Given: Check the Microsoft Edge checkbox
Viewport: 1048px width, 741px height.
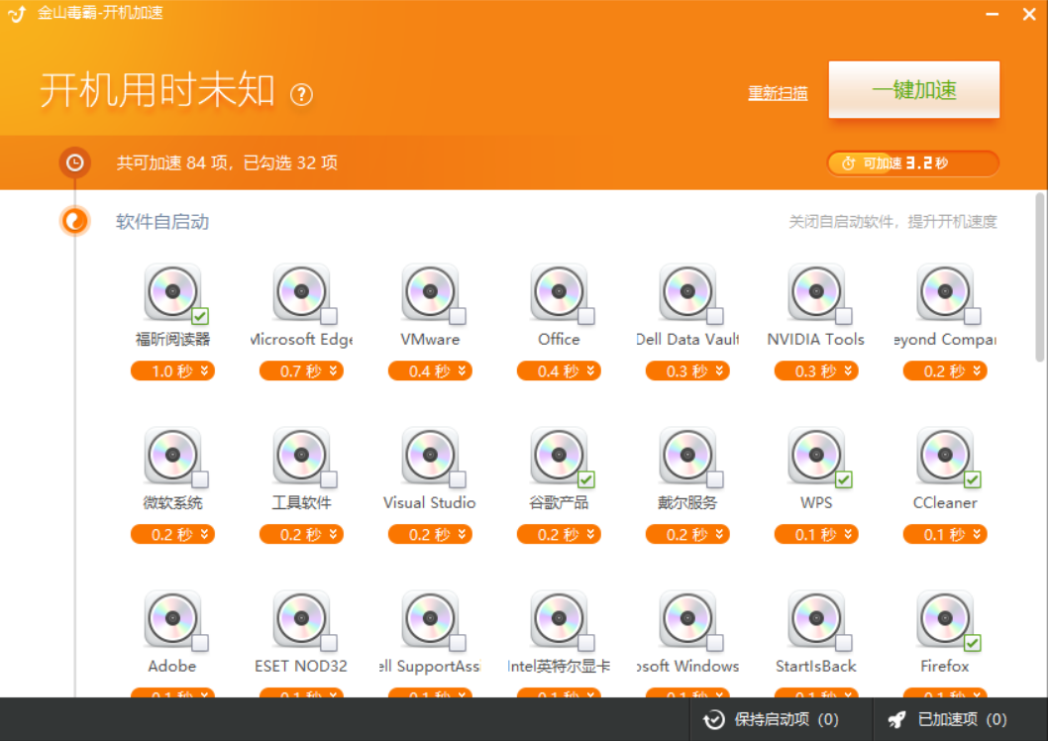Looking at the screenshot, I should coord(329,316).
